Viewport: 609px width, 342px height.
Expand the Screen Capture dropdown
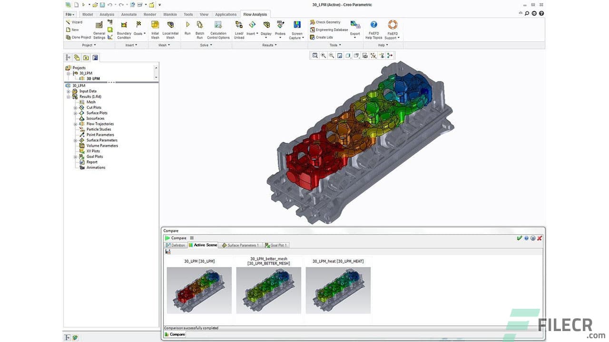(297, 38)
